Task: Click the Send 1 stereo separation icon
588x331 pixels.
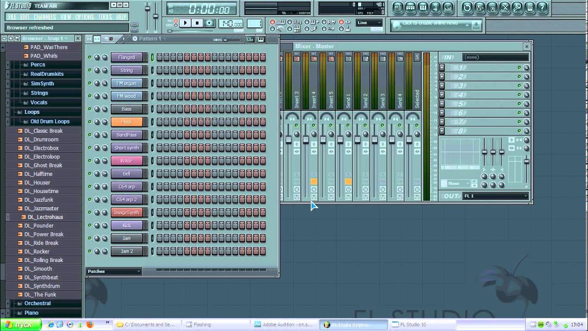Action: pyautogui.click(x=348, y=151)
